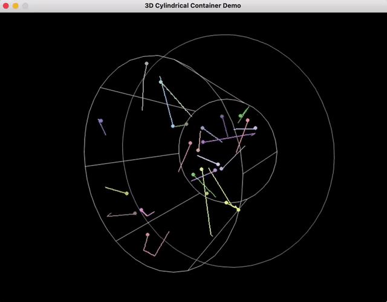
Task: Click the olive-gray particle next to the cyan one
Action: (x=186, y=124)
